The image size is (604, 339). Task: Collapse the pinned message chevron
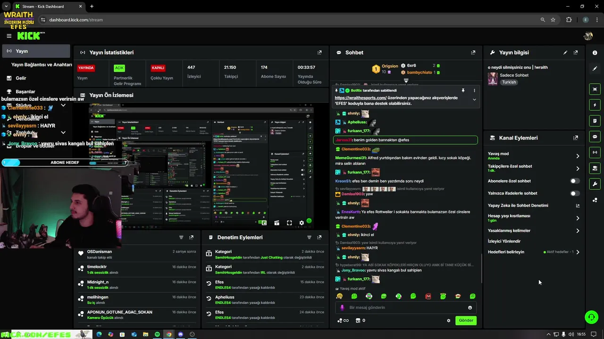[474, 100]
